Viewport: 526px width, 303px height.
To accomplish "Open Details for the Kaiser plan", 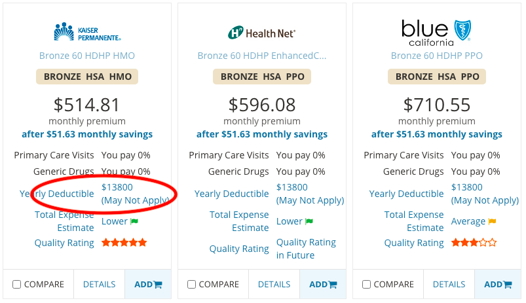I will 99,285.
